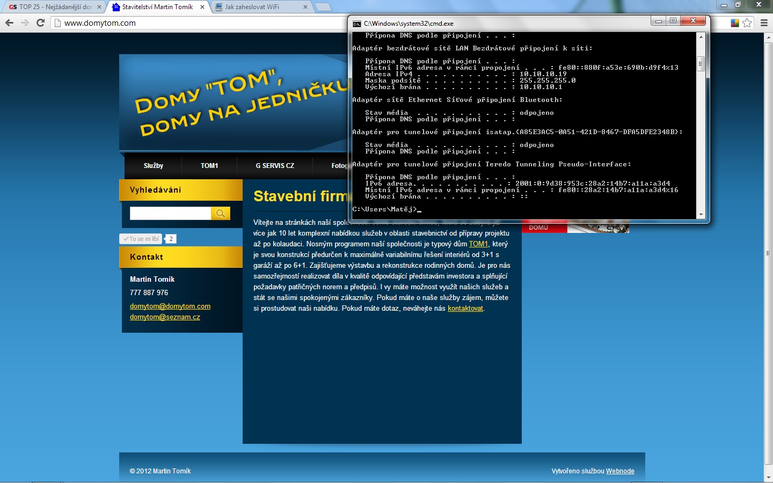Close the TOP 25 tab
This screenshot has height=483, width=773.
coord(99,7)
